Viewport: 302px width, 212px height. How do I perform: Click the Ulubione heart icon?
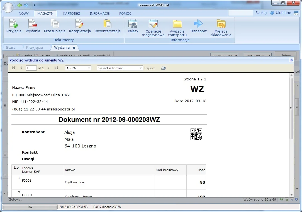pos(272,13)
